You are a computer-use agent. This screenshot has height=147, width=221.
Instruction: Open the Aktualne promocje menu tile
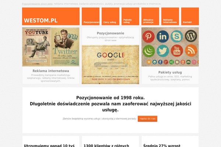click(x=150, y=16)
